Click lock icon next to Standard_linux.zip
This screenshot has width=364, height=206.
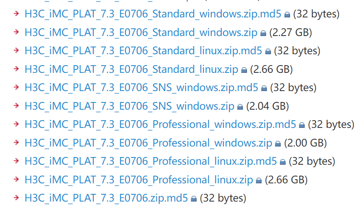point(244,70)
